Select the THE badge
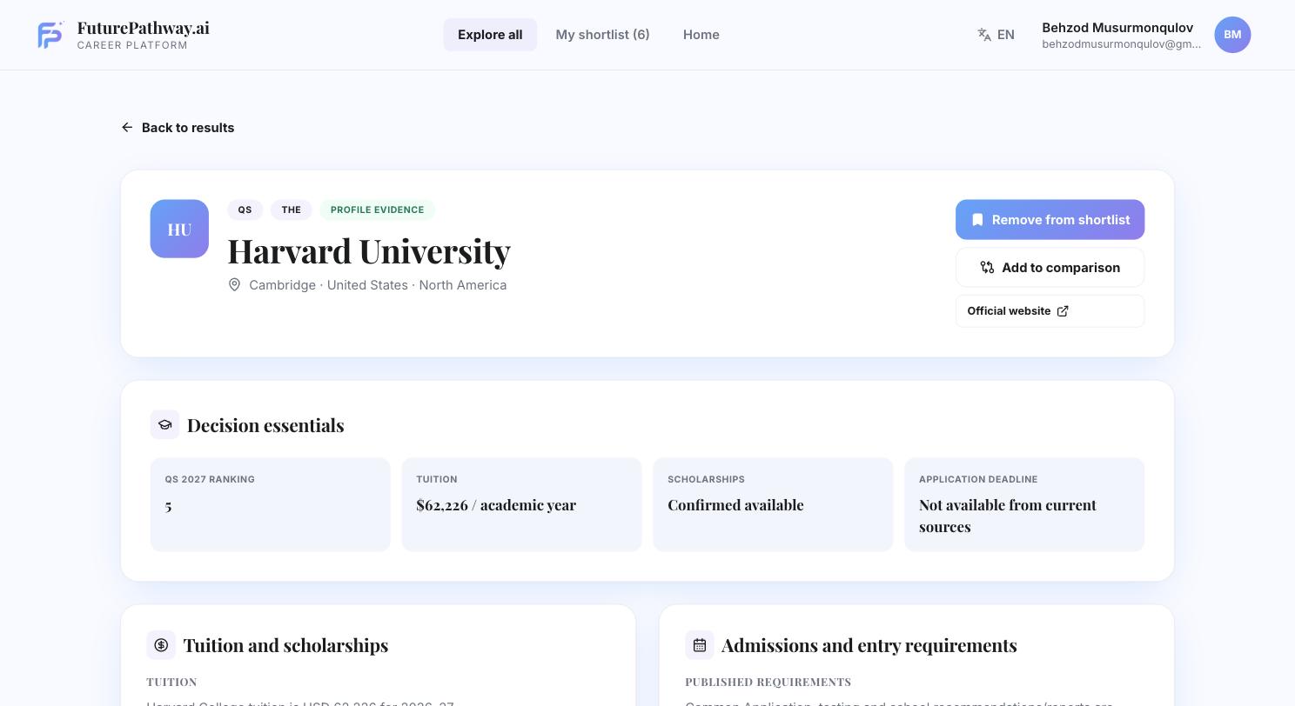 click(x=291, y=210)
